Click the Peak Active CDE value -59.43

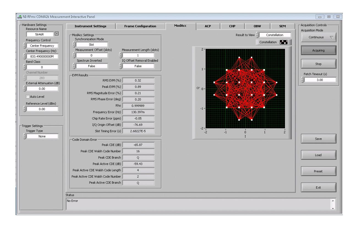coord(138,164)
